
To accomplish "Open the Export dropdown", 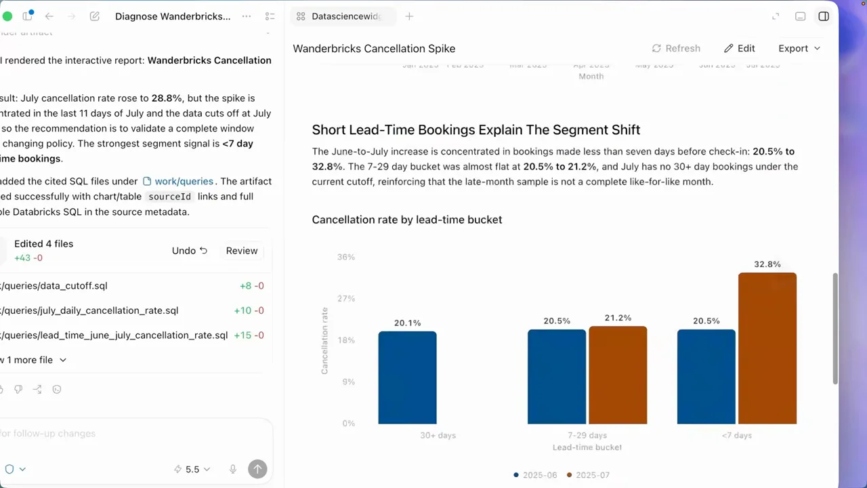I will [x=799, y=48].
